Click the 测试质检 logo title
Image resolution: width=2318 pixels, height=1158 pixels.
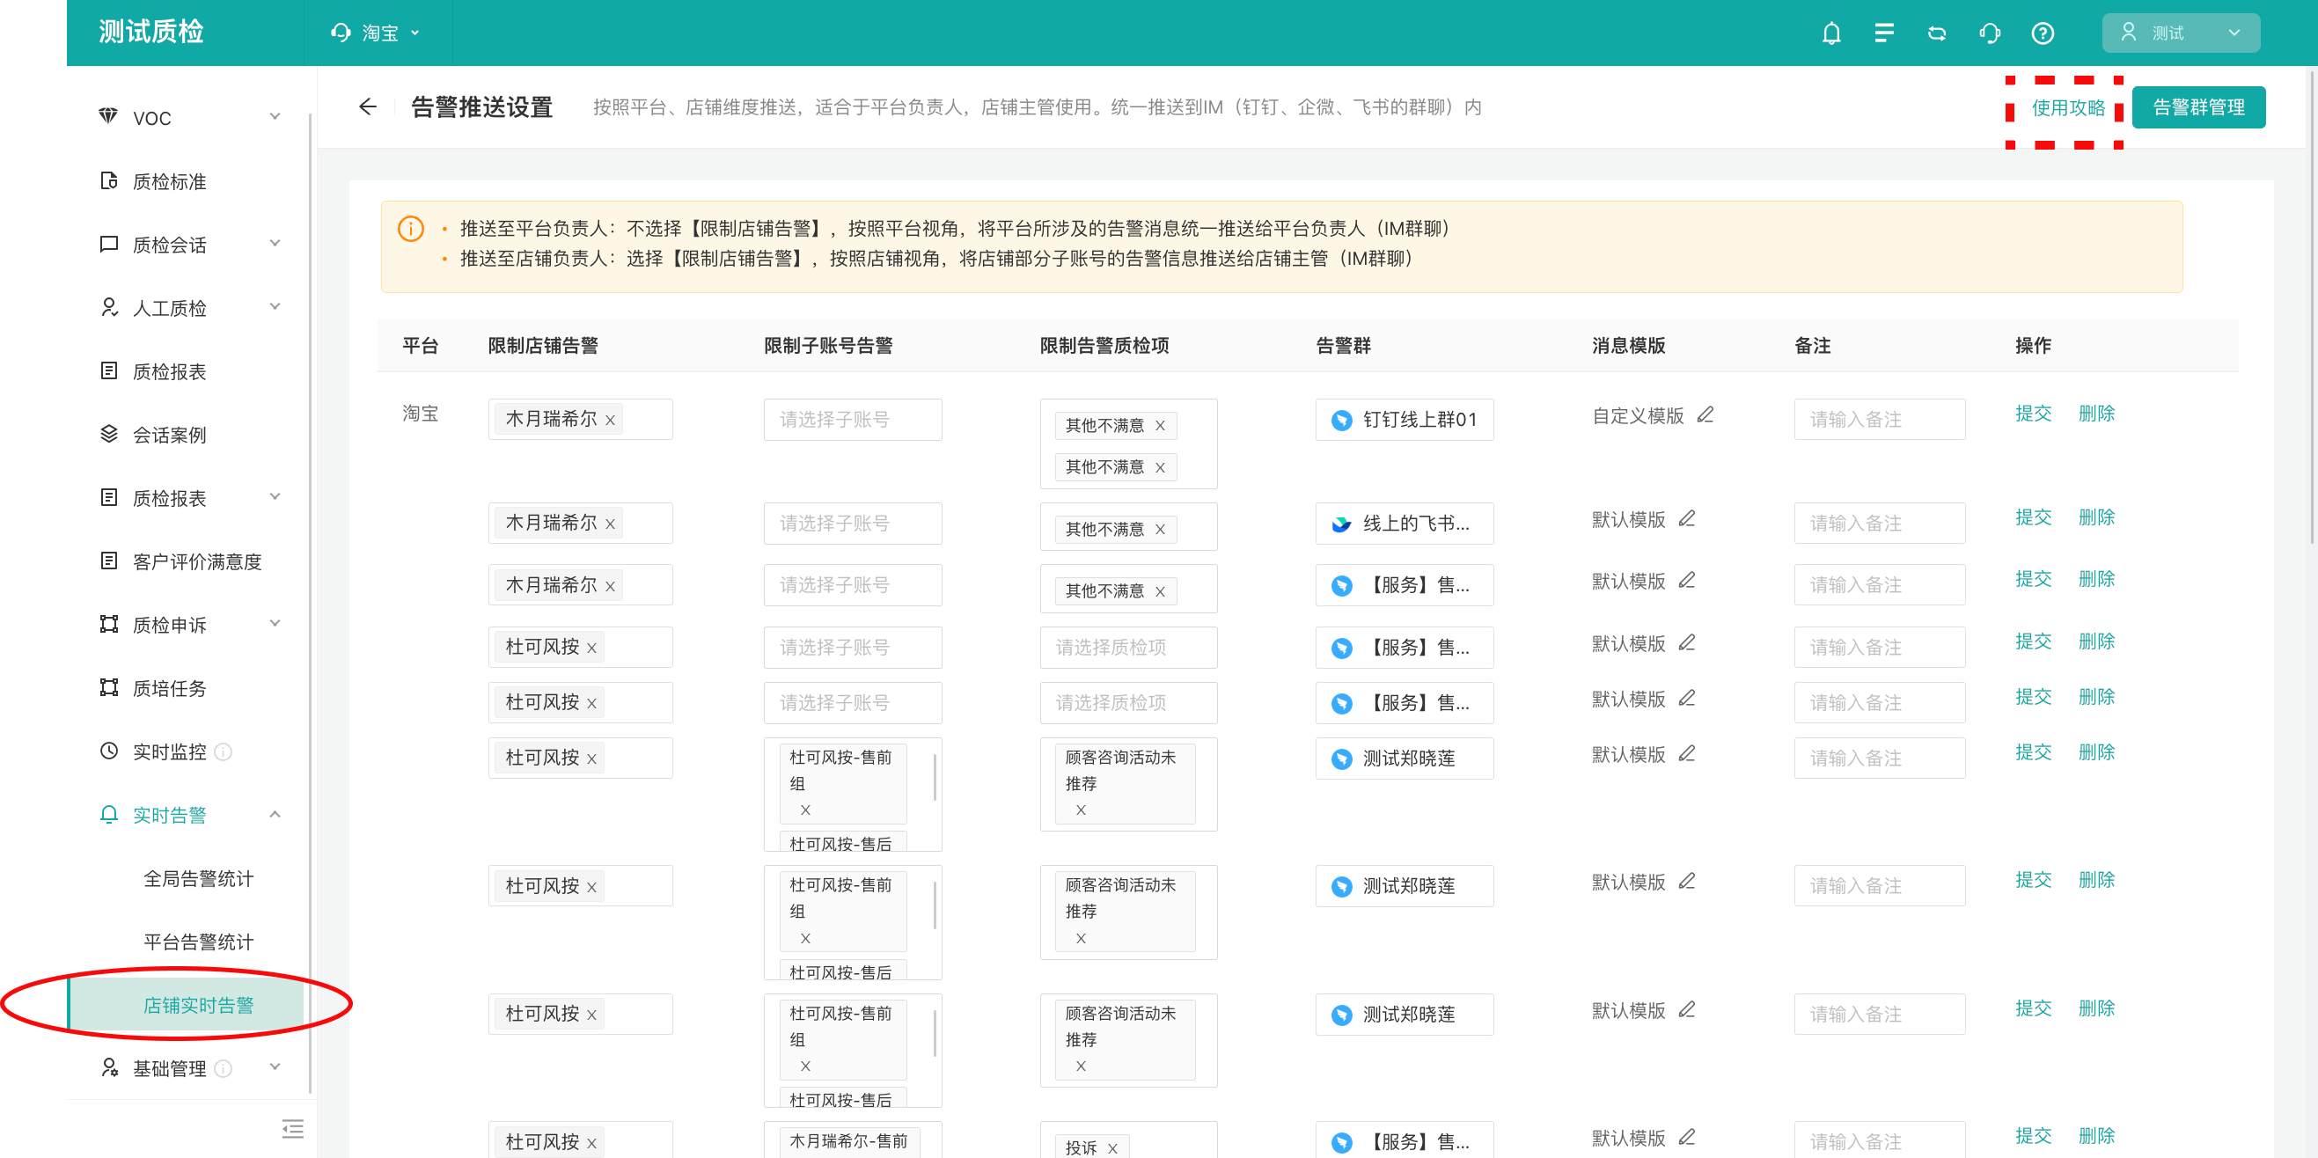(x=151, y=33)
